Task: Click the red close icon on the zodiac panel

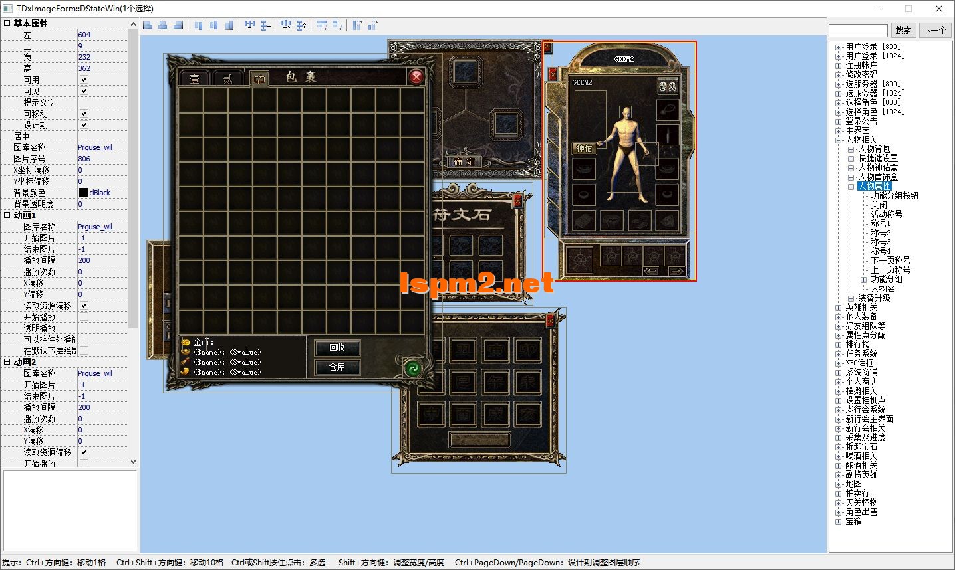Action: [550, 321]
